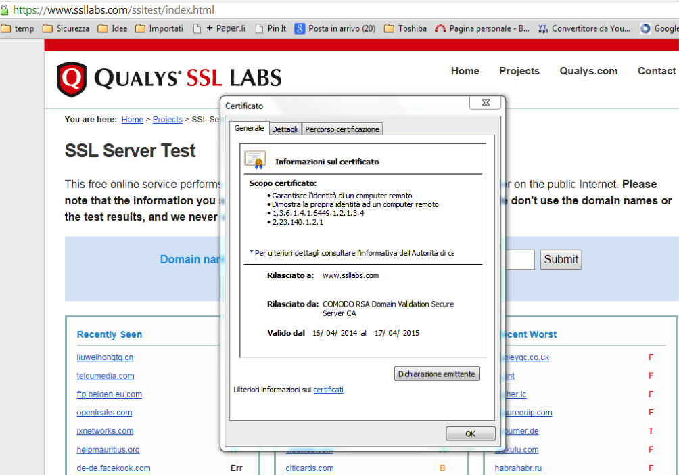Viewport: 679px width, 475px height.
Task: Click the F grade beside habrahabr.ru
Action: 651,468
